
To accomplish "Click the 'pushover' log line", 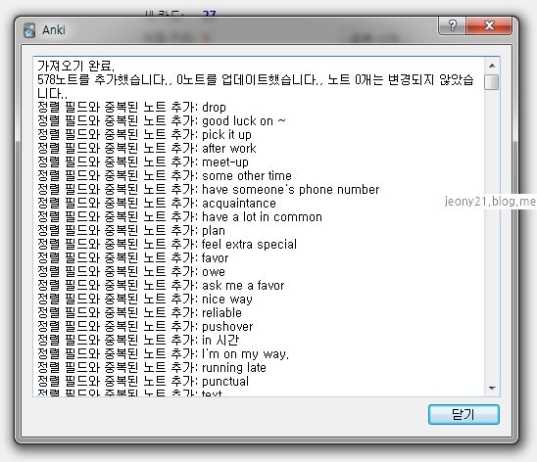I will [x=145, y=326].
